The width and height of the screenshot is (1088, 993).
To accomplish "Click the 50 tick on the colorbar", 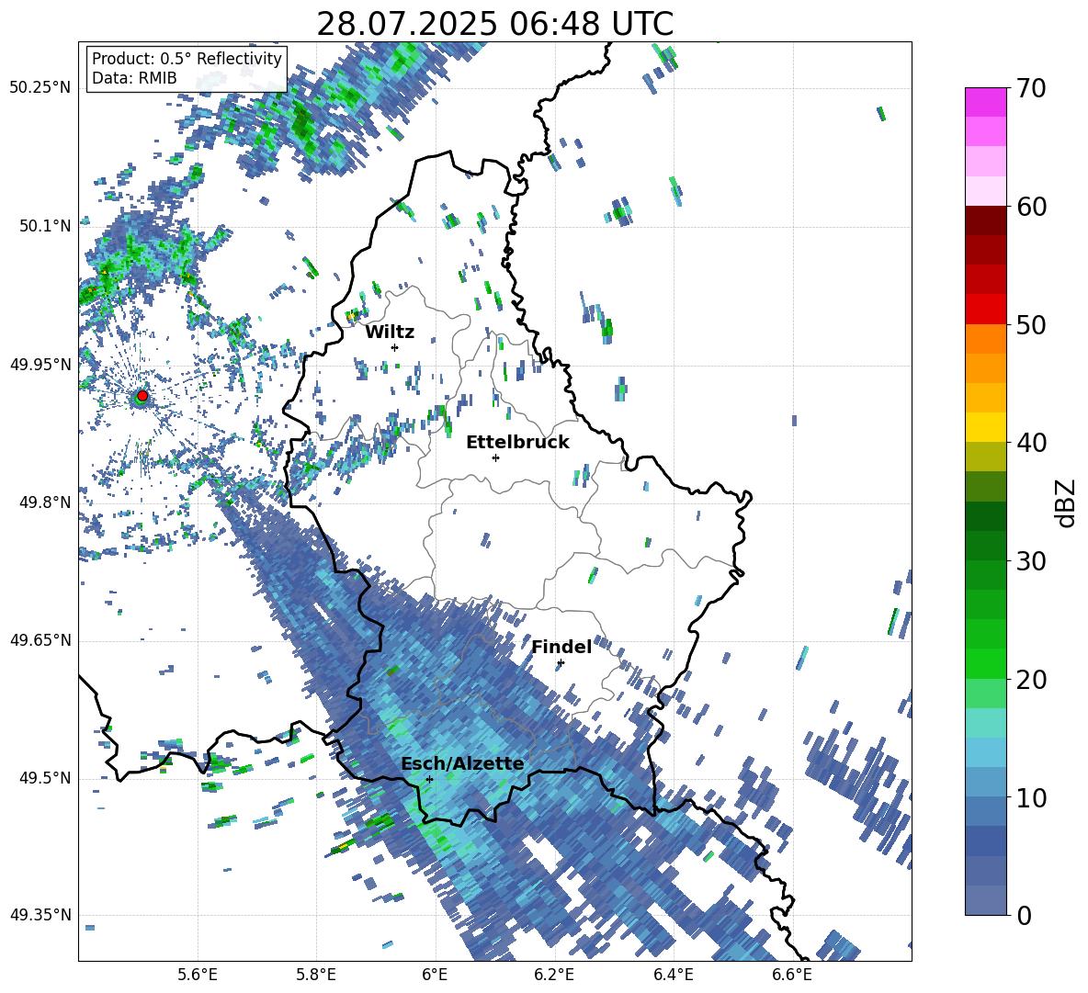I will click(x=1031, y=324).
